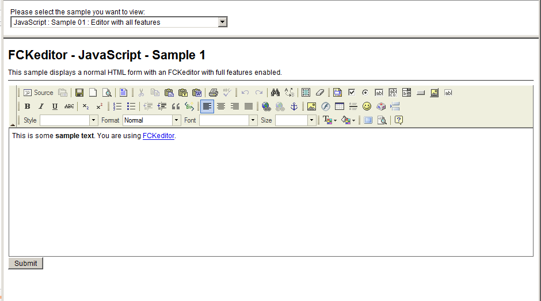This screenshot has width=541, height=301.
Task: Collapse toolbar with small arrow handle
Action: coord(13,125)
